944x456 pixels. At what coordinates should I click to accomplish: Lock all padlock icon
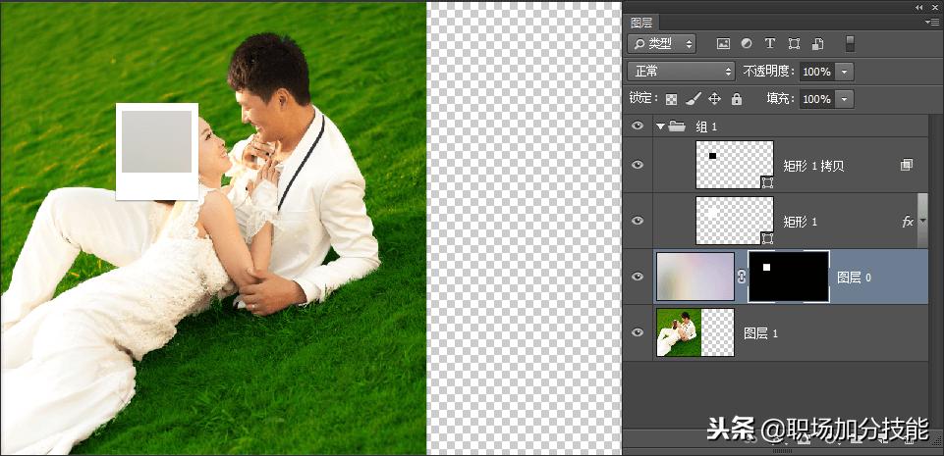click(737, 98)
